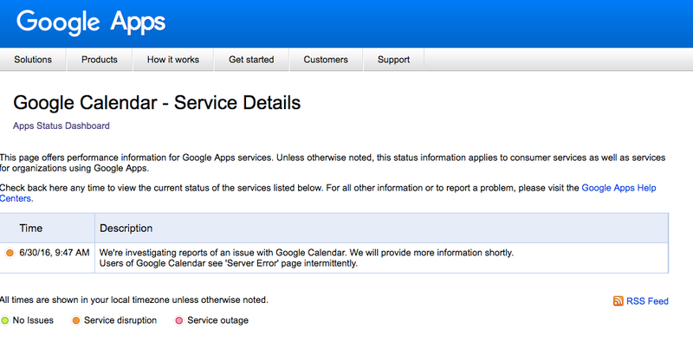The image size is (693, 348).
Task: Click the Google Calendar - Service Details heading
Action: pyautogui.click(x=157, y=102)
